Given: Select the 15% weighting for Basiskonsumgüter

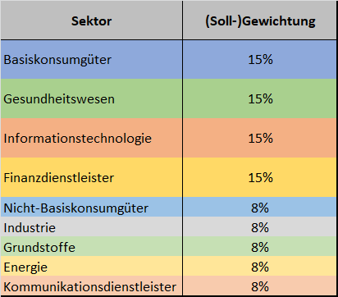Looking at the screenshot, I should click(x=260, y=60).
